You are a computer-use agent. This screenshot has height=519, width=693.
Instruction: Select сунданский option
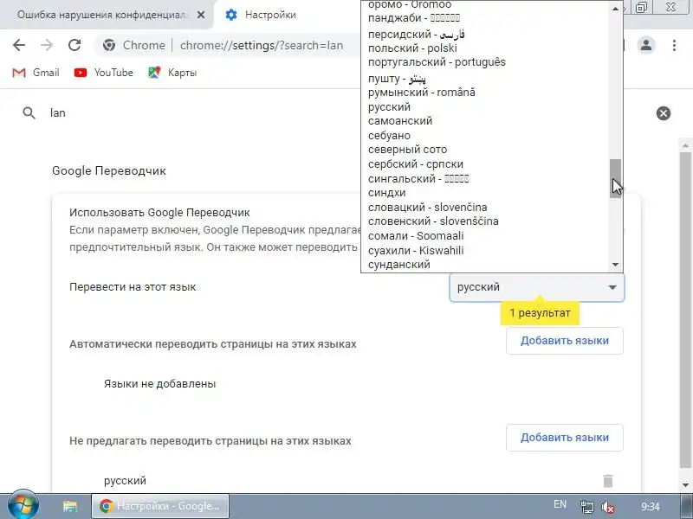pyautogui.click(x=485, y=265)
